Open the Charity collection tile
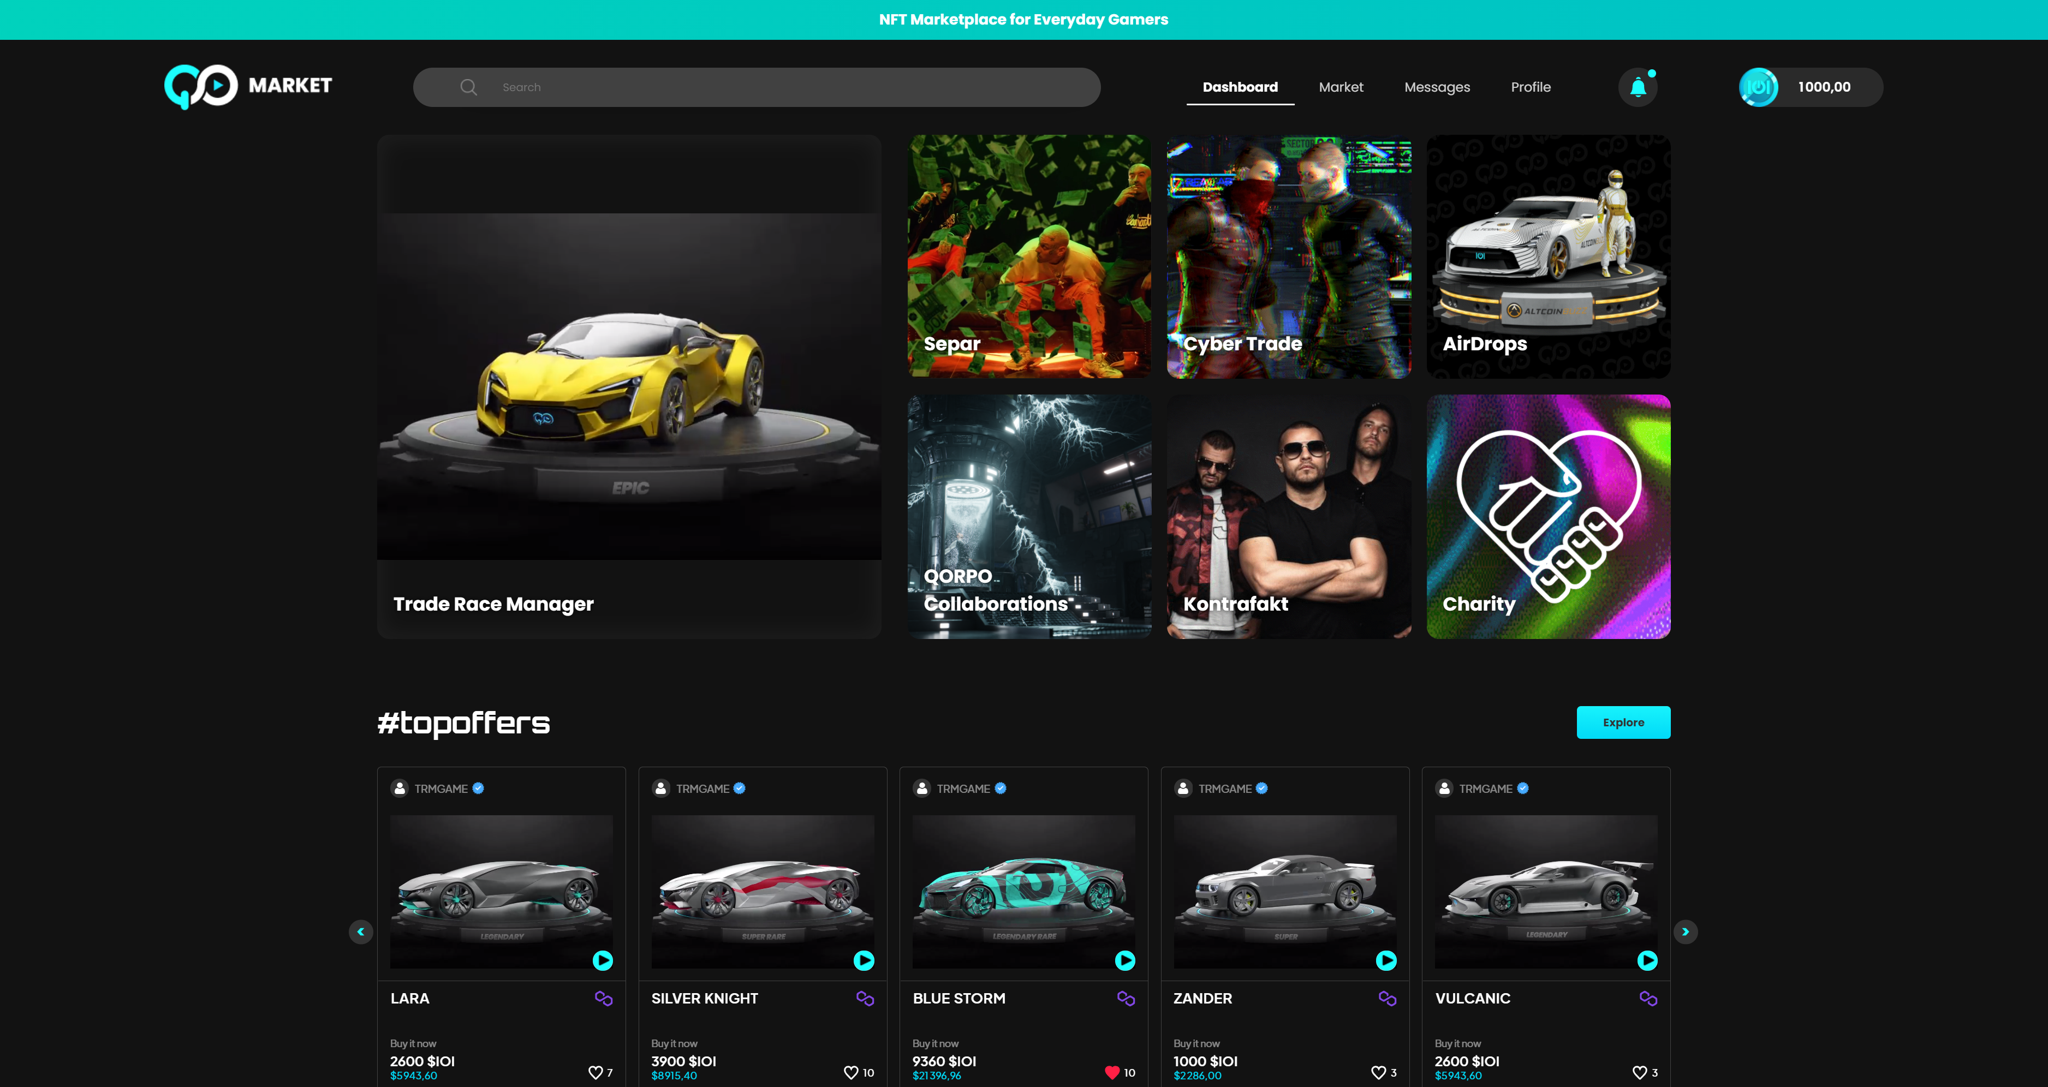2048x1087 pixels. [1548, 516]
